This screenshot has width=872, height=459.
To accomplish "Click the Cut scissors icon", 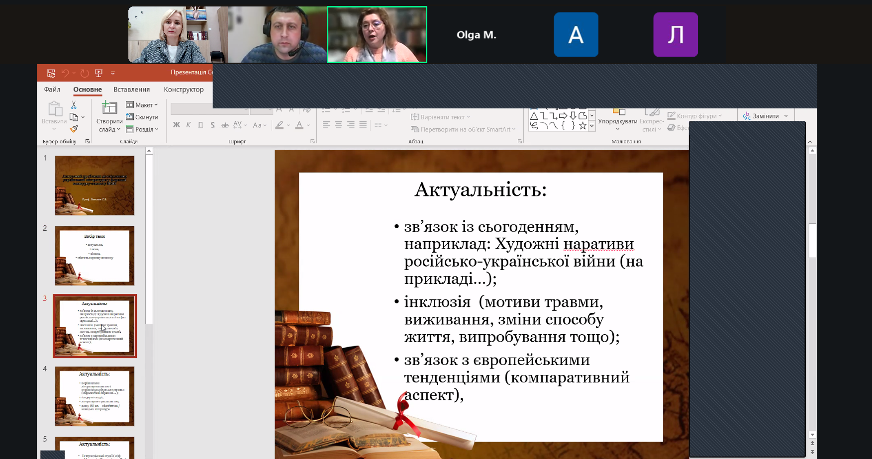I will tap(74, 105).
